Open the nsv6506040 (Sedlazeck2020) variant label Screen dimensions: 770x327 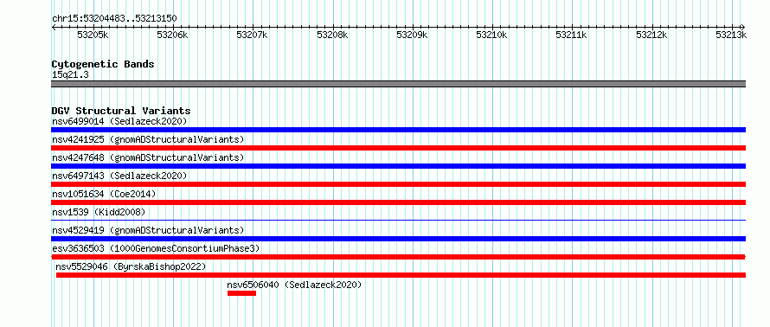[x=294, y=285]
